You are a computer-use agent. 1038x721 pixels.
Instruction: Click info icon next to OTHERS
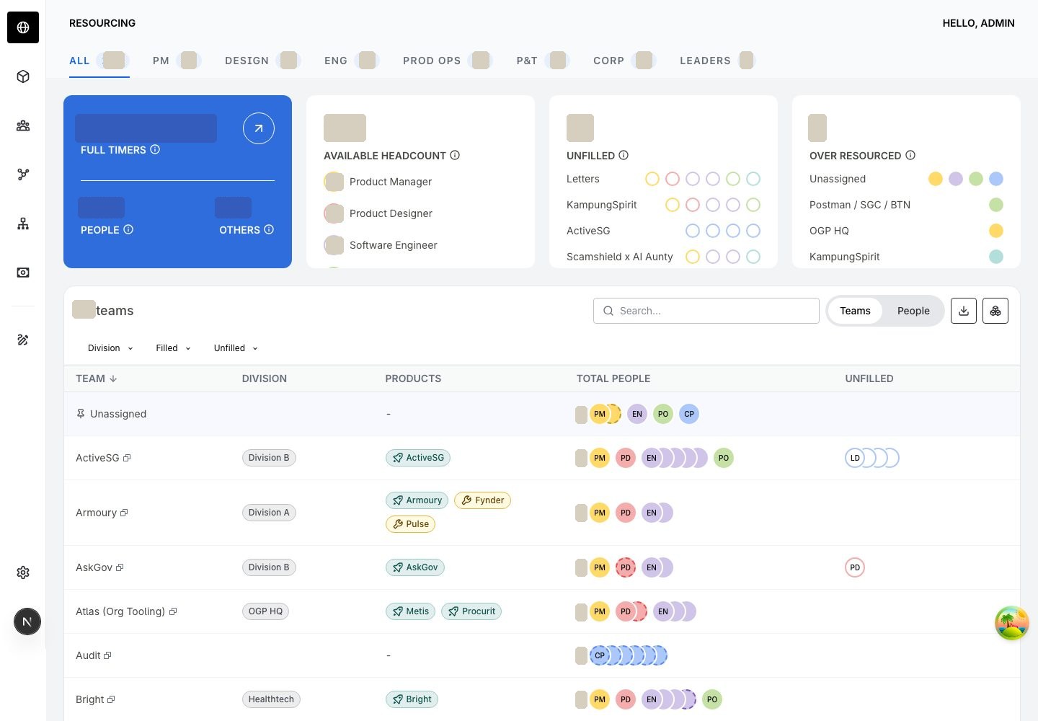click(269, 230)
